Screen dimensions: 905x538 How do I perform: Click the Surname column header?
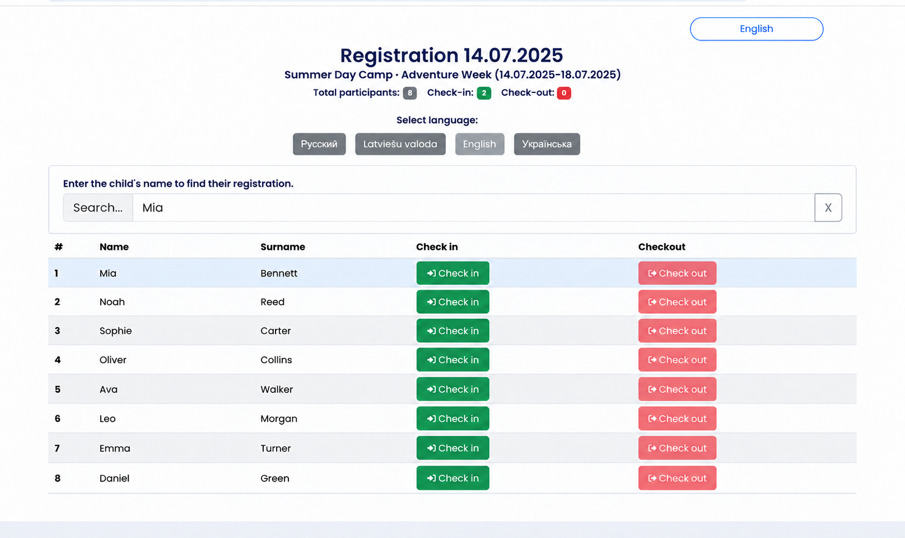click(x=283, y=247)
